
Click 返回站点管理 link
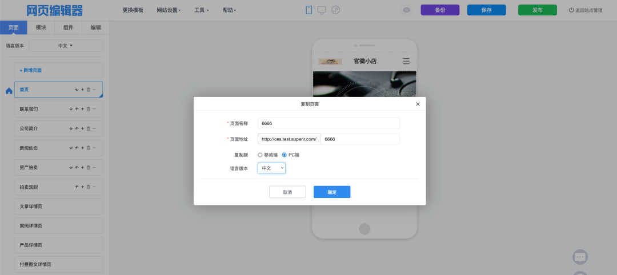pyautogui.click(x=586, y=10)
